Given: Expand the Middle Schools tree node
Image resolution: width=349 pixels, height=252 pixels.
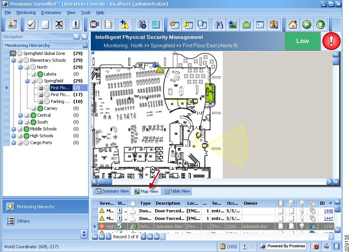Looking at the screenshot, I should click(x=14, y=129).
